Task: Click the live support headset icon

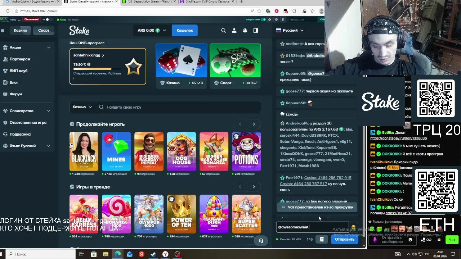Action: [x=261, y=241]
